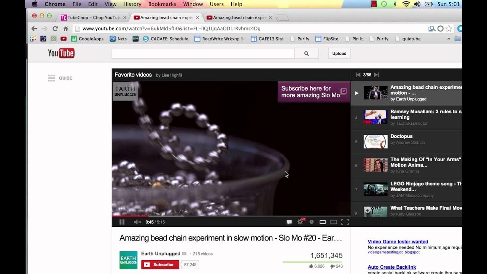Open the Window menu
Image resolution: width=487 pixels, height=274 pixels.
pos(193,4)
